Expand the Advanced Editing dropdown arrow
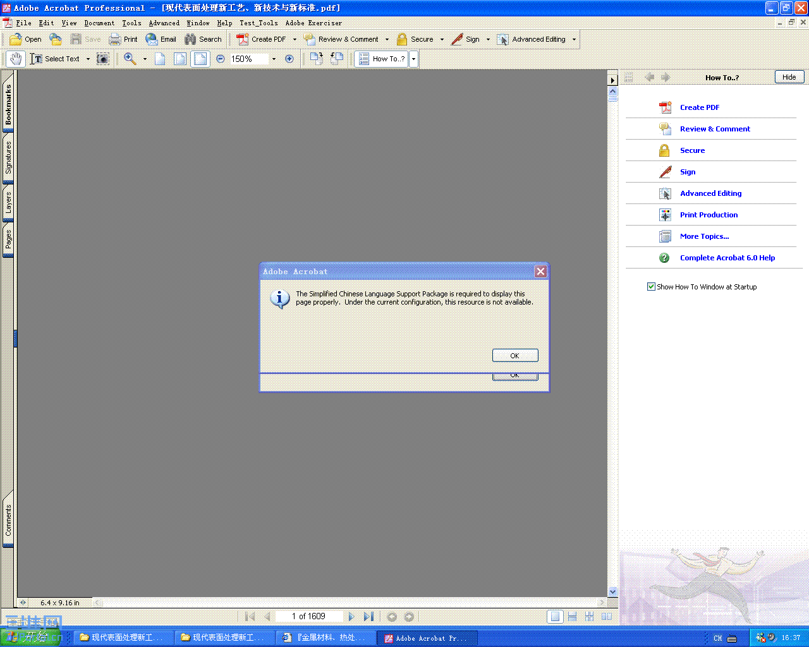The width and height of the screenshot is (809, 647). [x=574, y=39]
